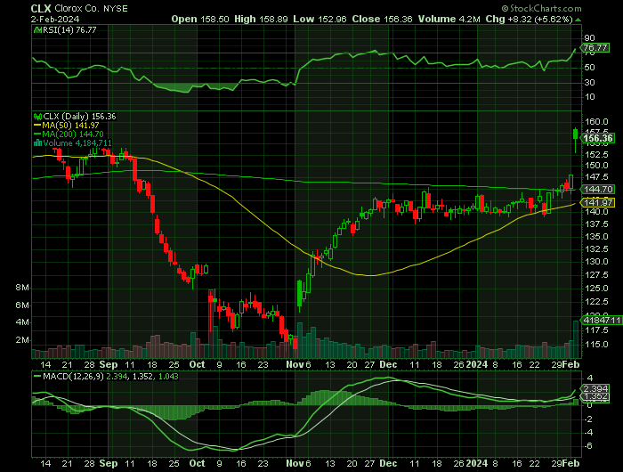Click the -2 level on MACD scale
Image resolution: width=623 pixels, height=472 pixels.
tap(590, 419)
